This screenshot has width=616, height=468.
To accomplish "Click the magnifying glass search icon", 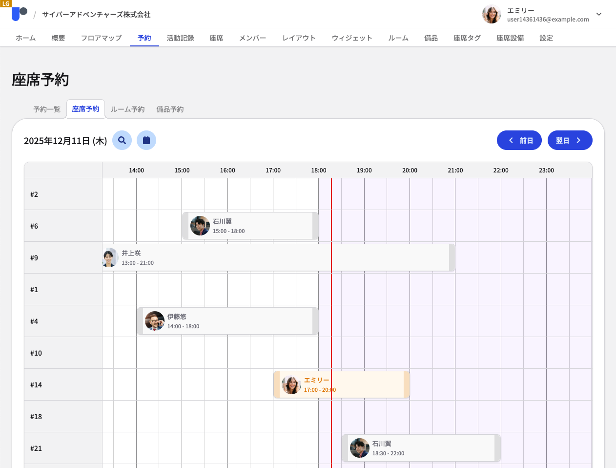I will pos(122,140).
